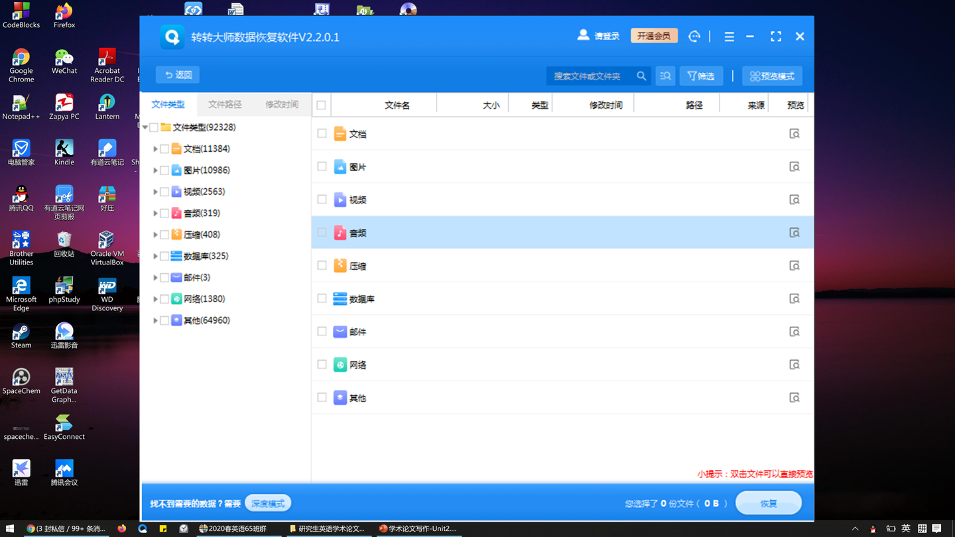Open the advanced search icon beside search box

(x=665, y=76)
